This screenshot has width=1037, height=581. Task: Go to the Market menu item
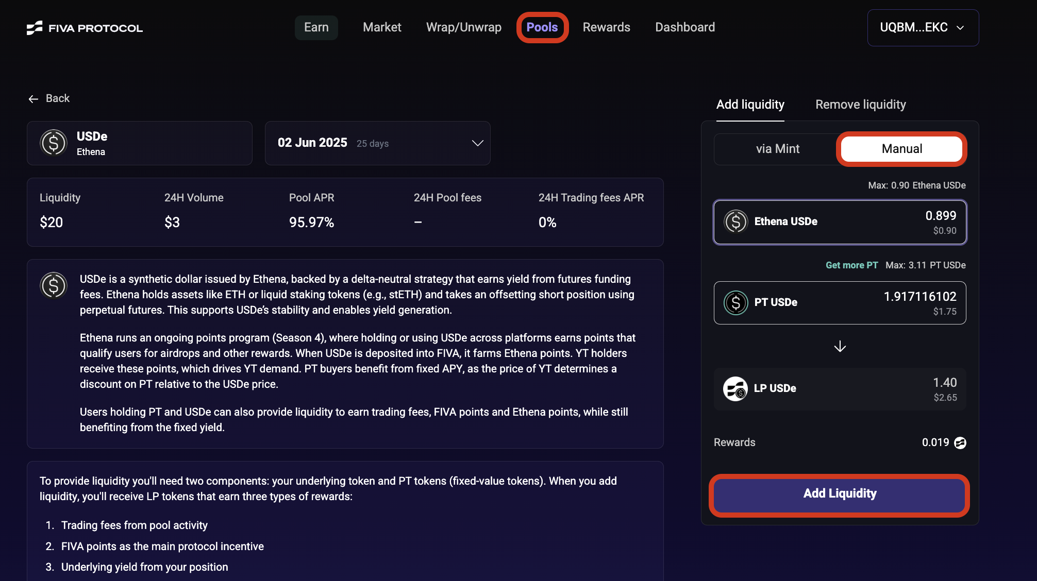pyautogui.click(x=381, y=27)
